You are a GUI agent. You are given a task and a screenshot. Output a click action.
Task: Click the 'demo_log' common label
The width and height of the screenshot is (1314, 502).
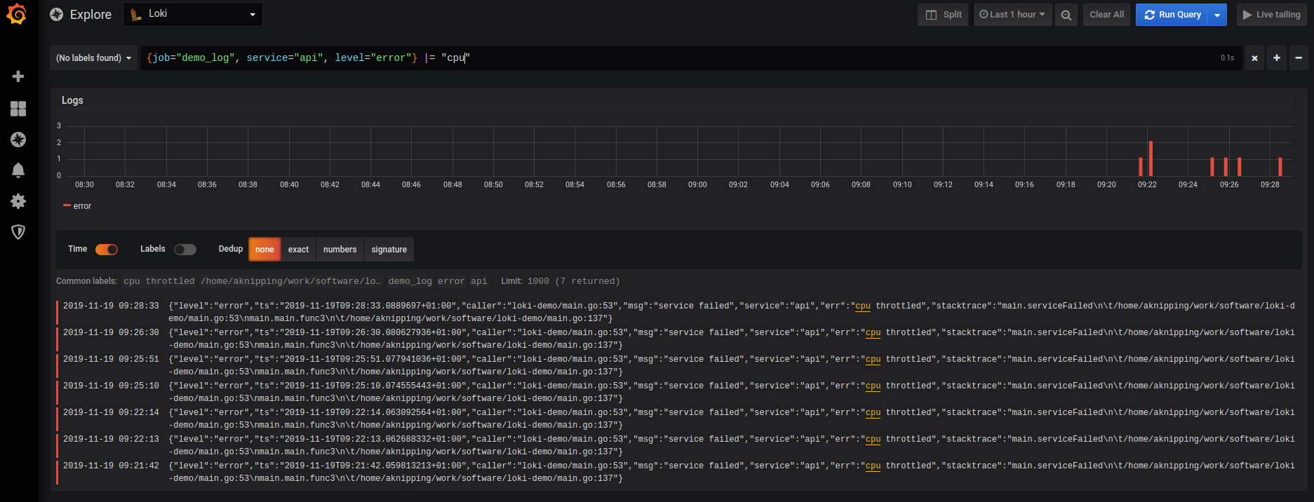410,281
